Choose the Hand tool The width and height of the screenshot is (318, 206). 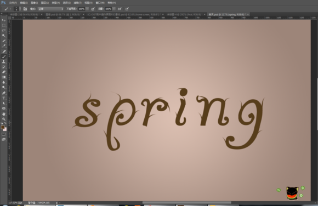[x=4, y=114]
